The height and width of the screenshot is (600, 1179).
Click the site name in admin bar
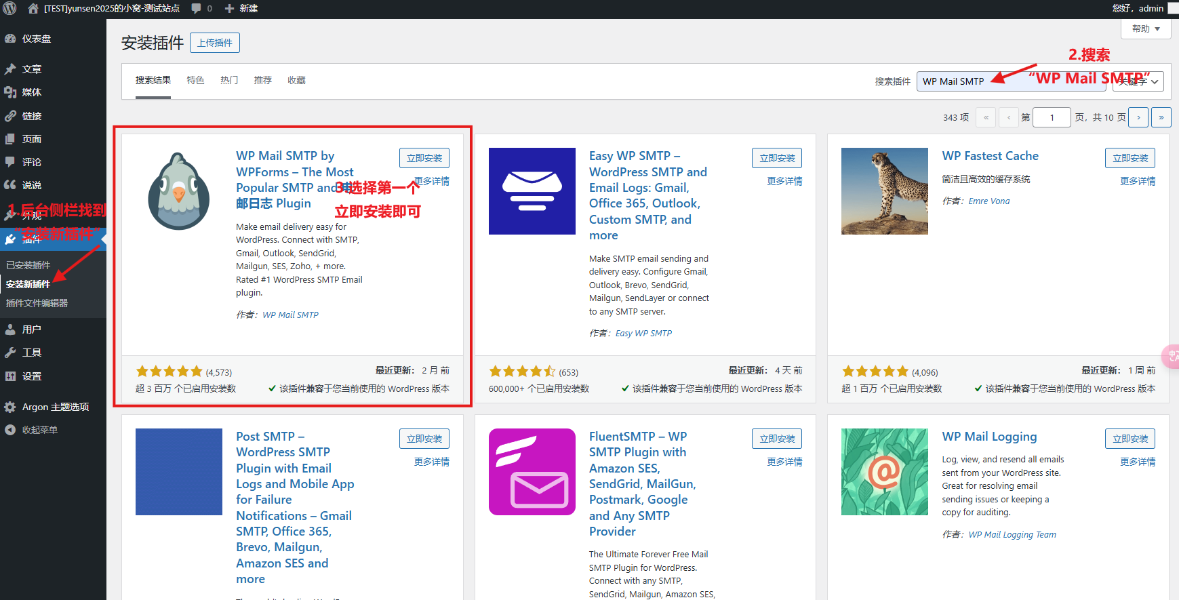(112, 8)
